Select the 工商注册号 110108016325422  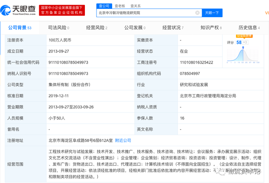pos(196,62)
